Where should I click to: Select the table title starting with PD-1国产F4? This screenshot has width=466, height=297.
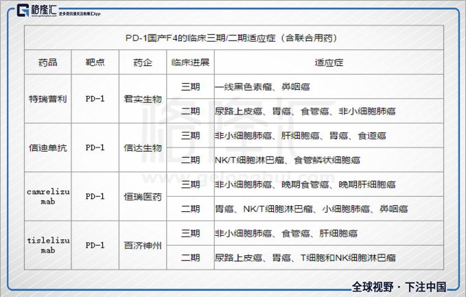pyautogui.click(x=231, y=38)
